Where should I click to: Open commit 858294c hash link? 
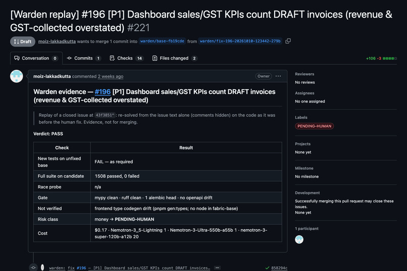click(279, 268)
